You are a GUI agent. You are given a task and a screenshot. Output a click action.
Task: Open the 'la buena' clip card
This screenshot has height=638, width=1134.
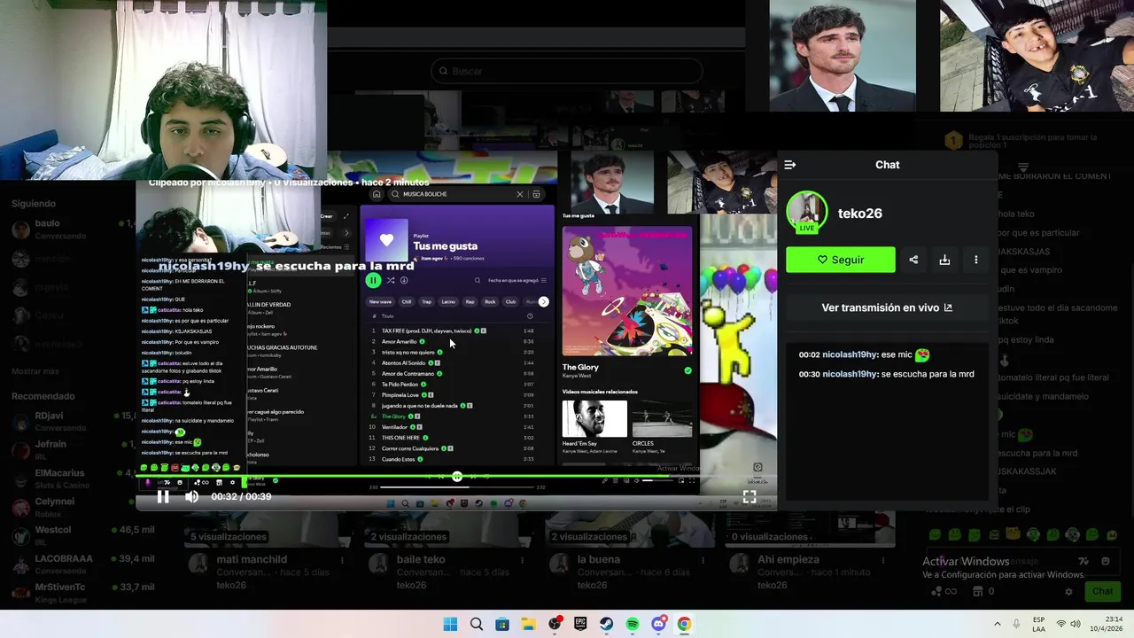630,551
